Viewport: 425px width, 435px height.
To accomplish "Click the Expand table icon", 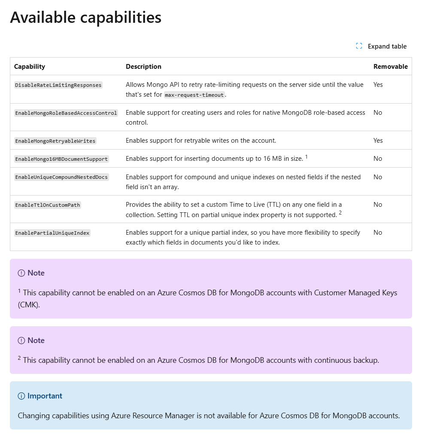I will tap(359, 46).
